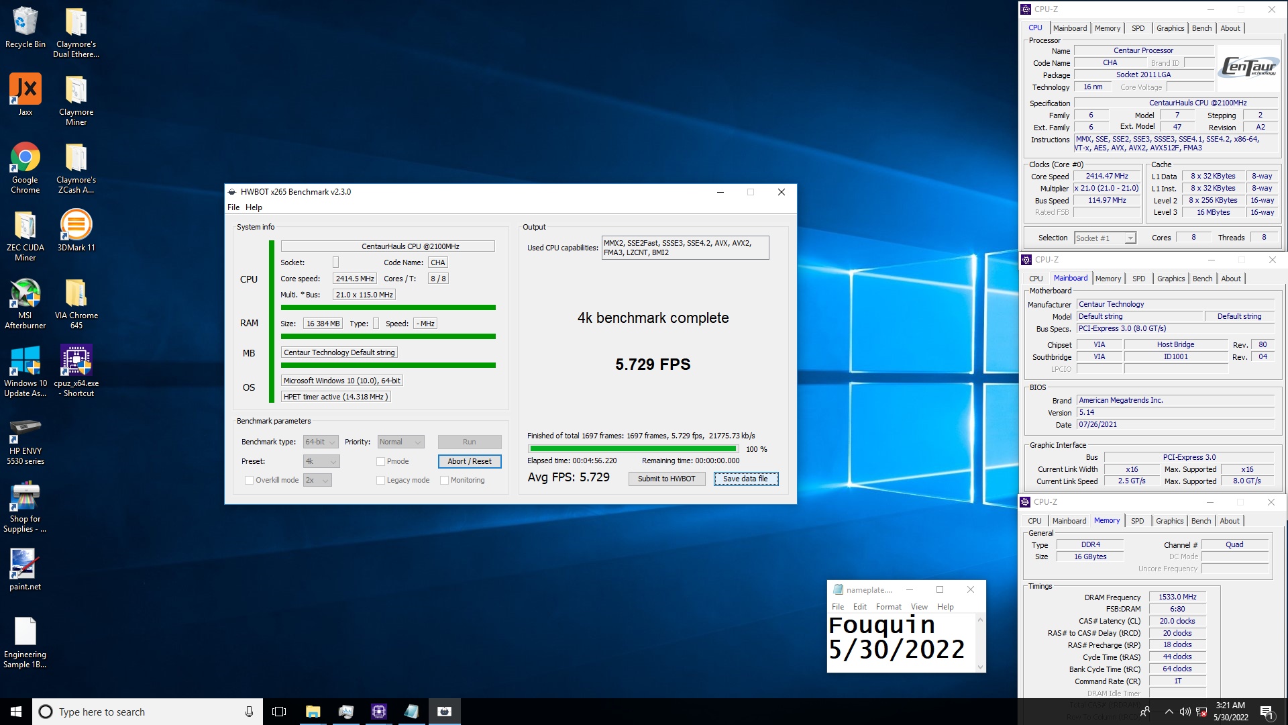Click the Submit to HWBOT button
Image resolution: width=1288 pixels, height=725 pixels.
[x=666, y=479]
